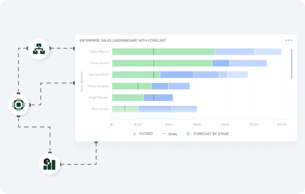The width and height of the screenshot is (305, 194).
Task: Click the green Closed legend dot
Action: 135,133
